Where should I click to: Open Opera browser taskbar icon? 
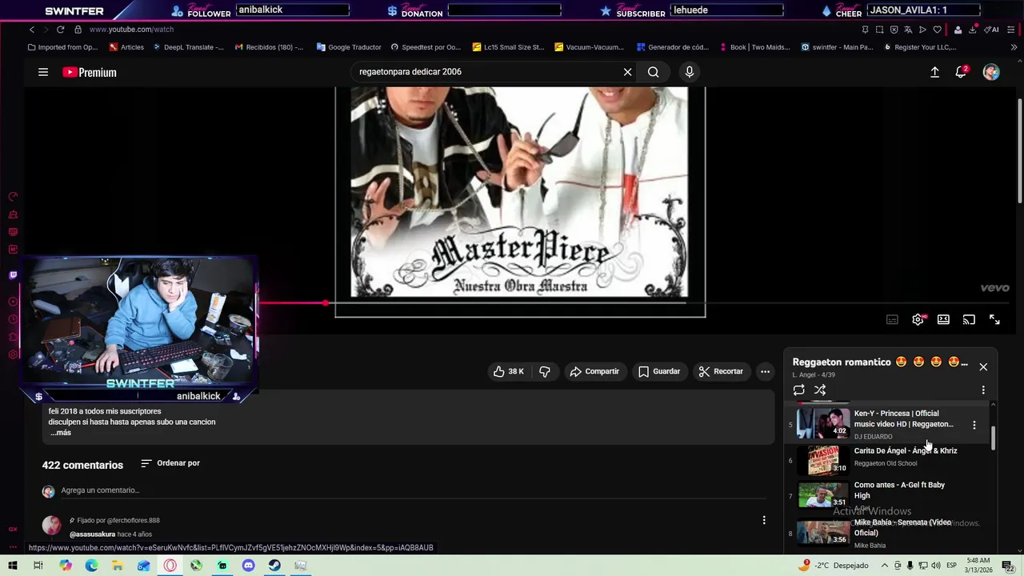point(170,566)
